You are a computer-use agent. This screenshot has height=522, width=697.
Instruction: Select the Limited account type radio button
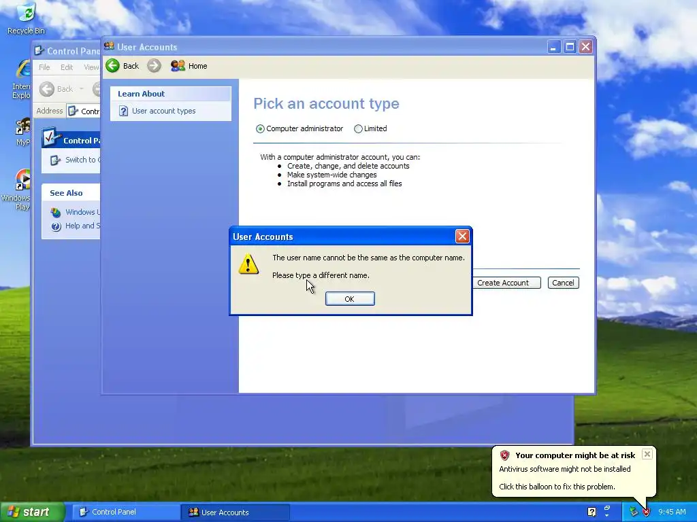point(358,128)
